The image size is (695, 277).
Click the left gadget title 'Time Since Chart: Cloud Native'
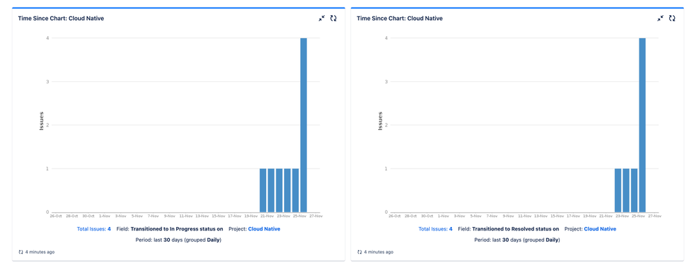point(61,19)
